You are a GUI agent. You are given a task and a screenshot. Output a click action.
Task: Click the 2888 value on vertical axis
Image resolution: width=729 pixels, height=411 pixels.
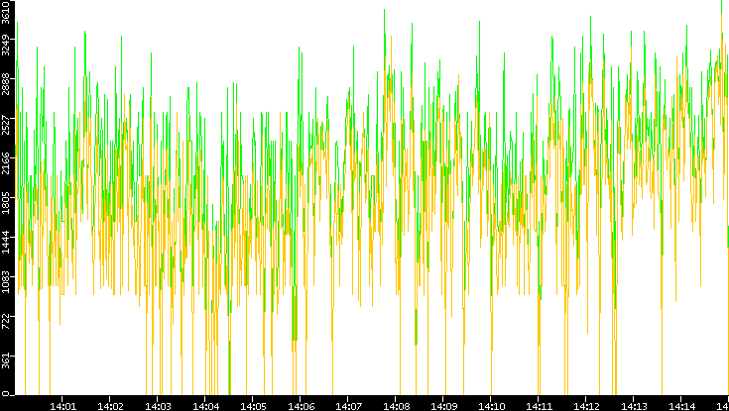(x=6, y=84)
